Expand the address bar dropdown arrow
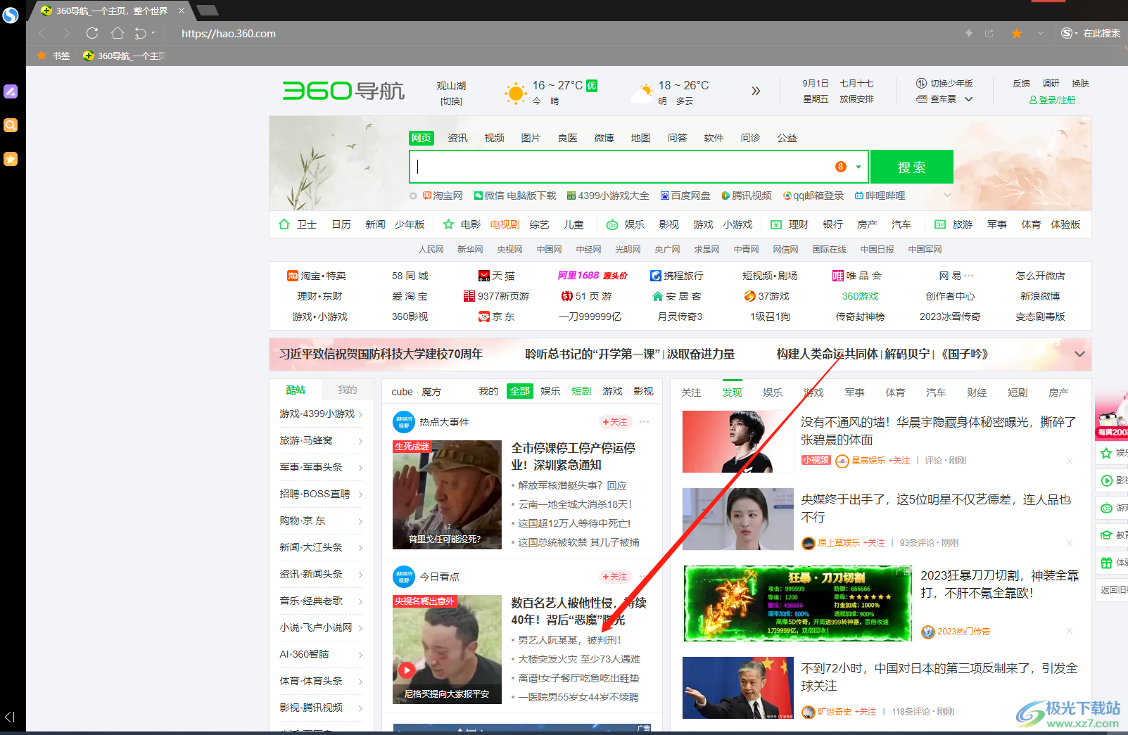 pyautogui.click(x=1041, y=33)
